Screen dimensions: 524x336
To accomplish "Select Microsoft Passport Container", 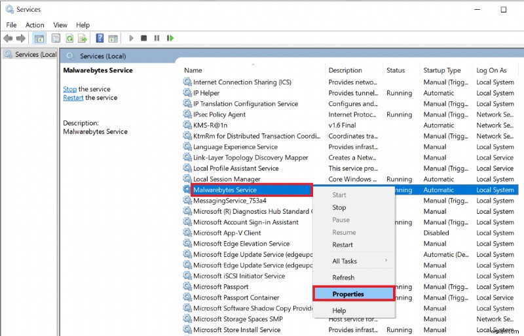I will tap(236, 297).
